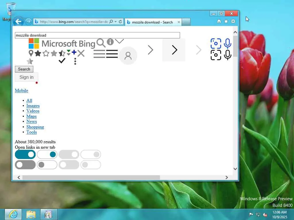Click the network tray icon
294x220 pixels.
pos(258,215)
